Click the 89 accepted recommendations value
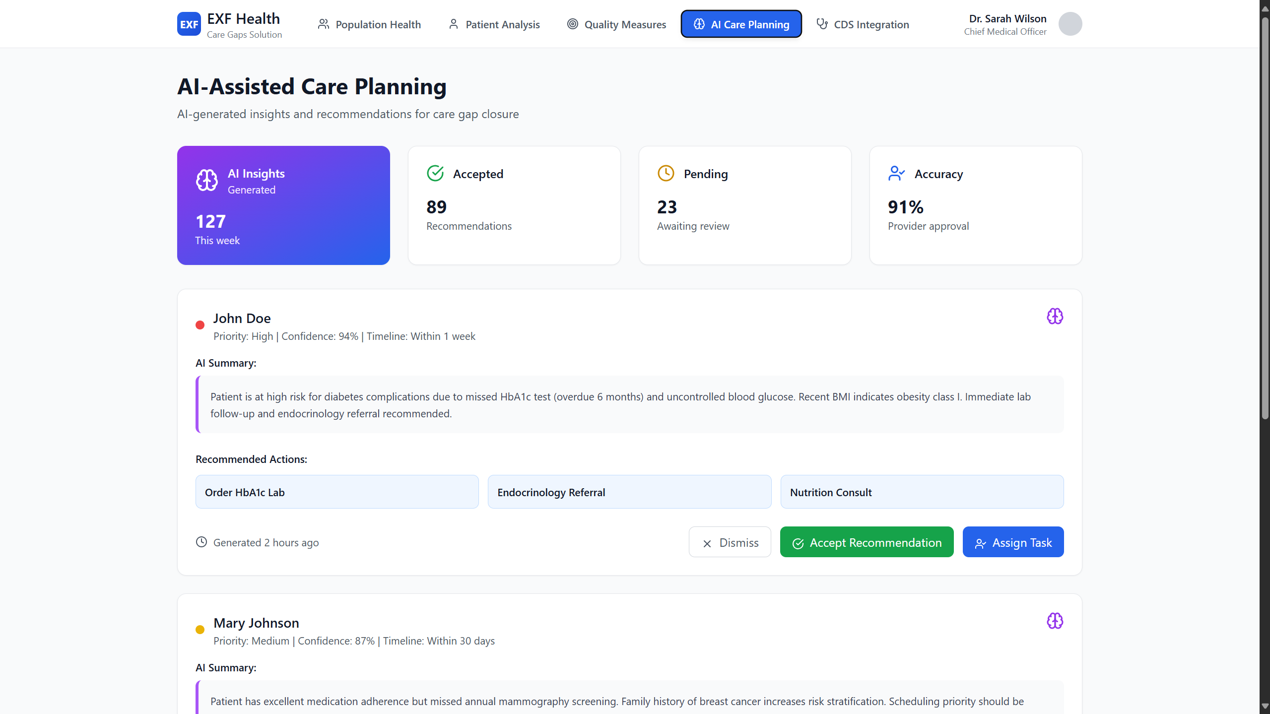1270x714 pixels. (x=436, y=207)
